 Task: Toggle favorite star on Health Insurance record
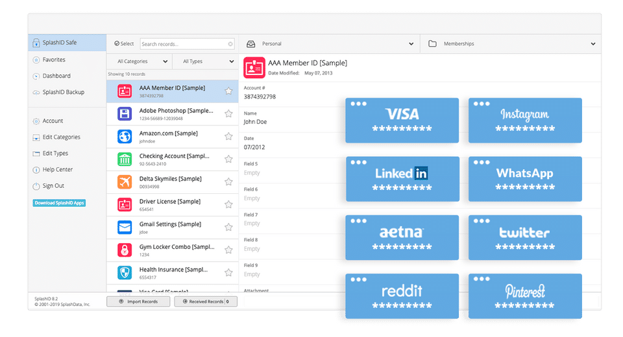point(228,272)
